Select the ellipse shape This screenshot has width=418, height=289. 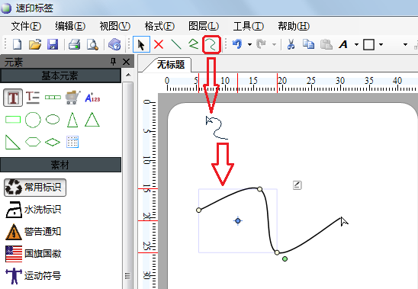pyautogui.click(x=53, y=120)
